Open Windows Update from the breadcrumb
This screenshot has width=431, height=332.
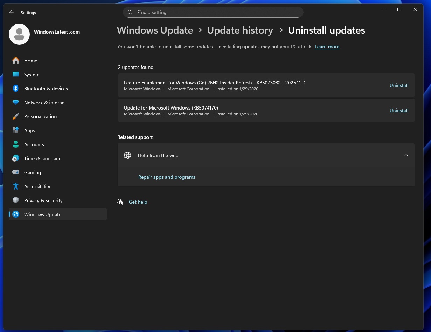(x=155, y=30)
